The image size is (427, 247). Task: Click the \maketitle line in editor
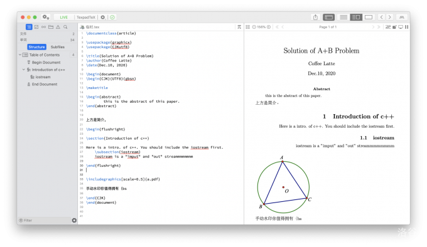coord(97,88)
